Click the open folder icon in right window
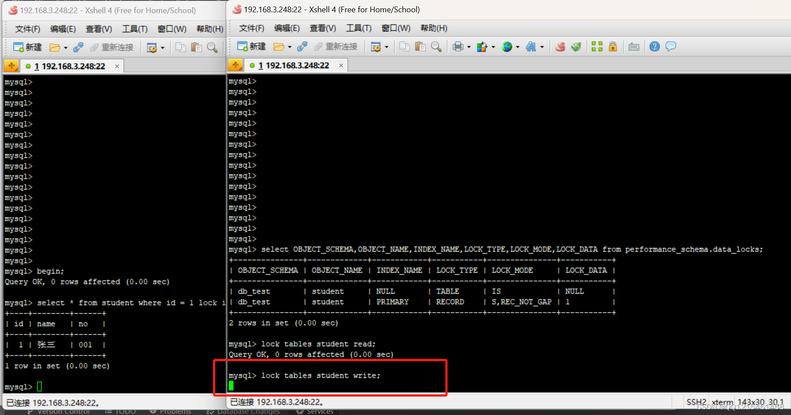This screenshot has height=415, width=791. tap(279, 46)
